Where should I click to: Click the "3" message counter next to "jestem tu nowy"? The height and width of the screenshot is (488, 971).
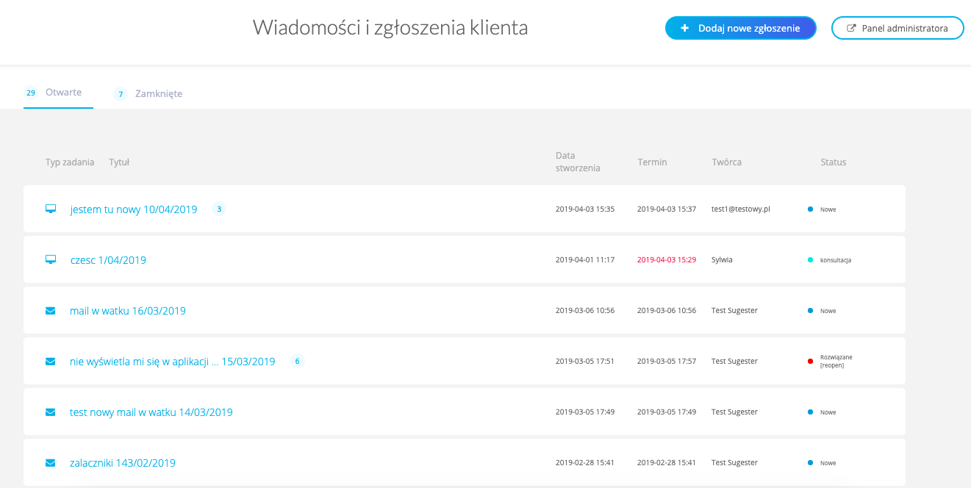coord(218,209)
